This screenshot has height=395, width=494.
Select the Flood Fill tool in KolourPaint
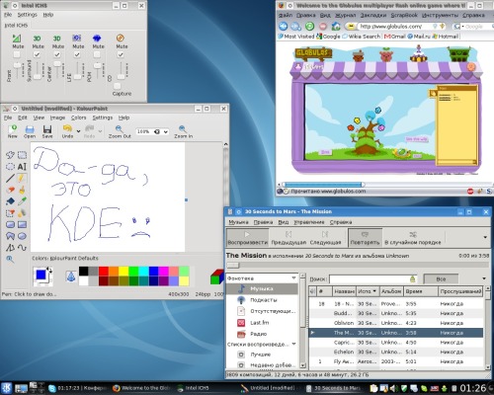tap(10, 201)
